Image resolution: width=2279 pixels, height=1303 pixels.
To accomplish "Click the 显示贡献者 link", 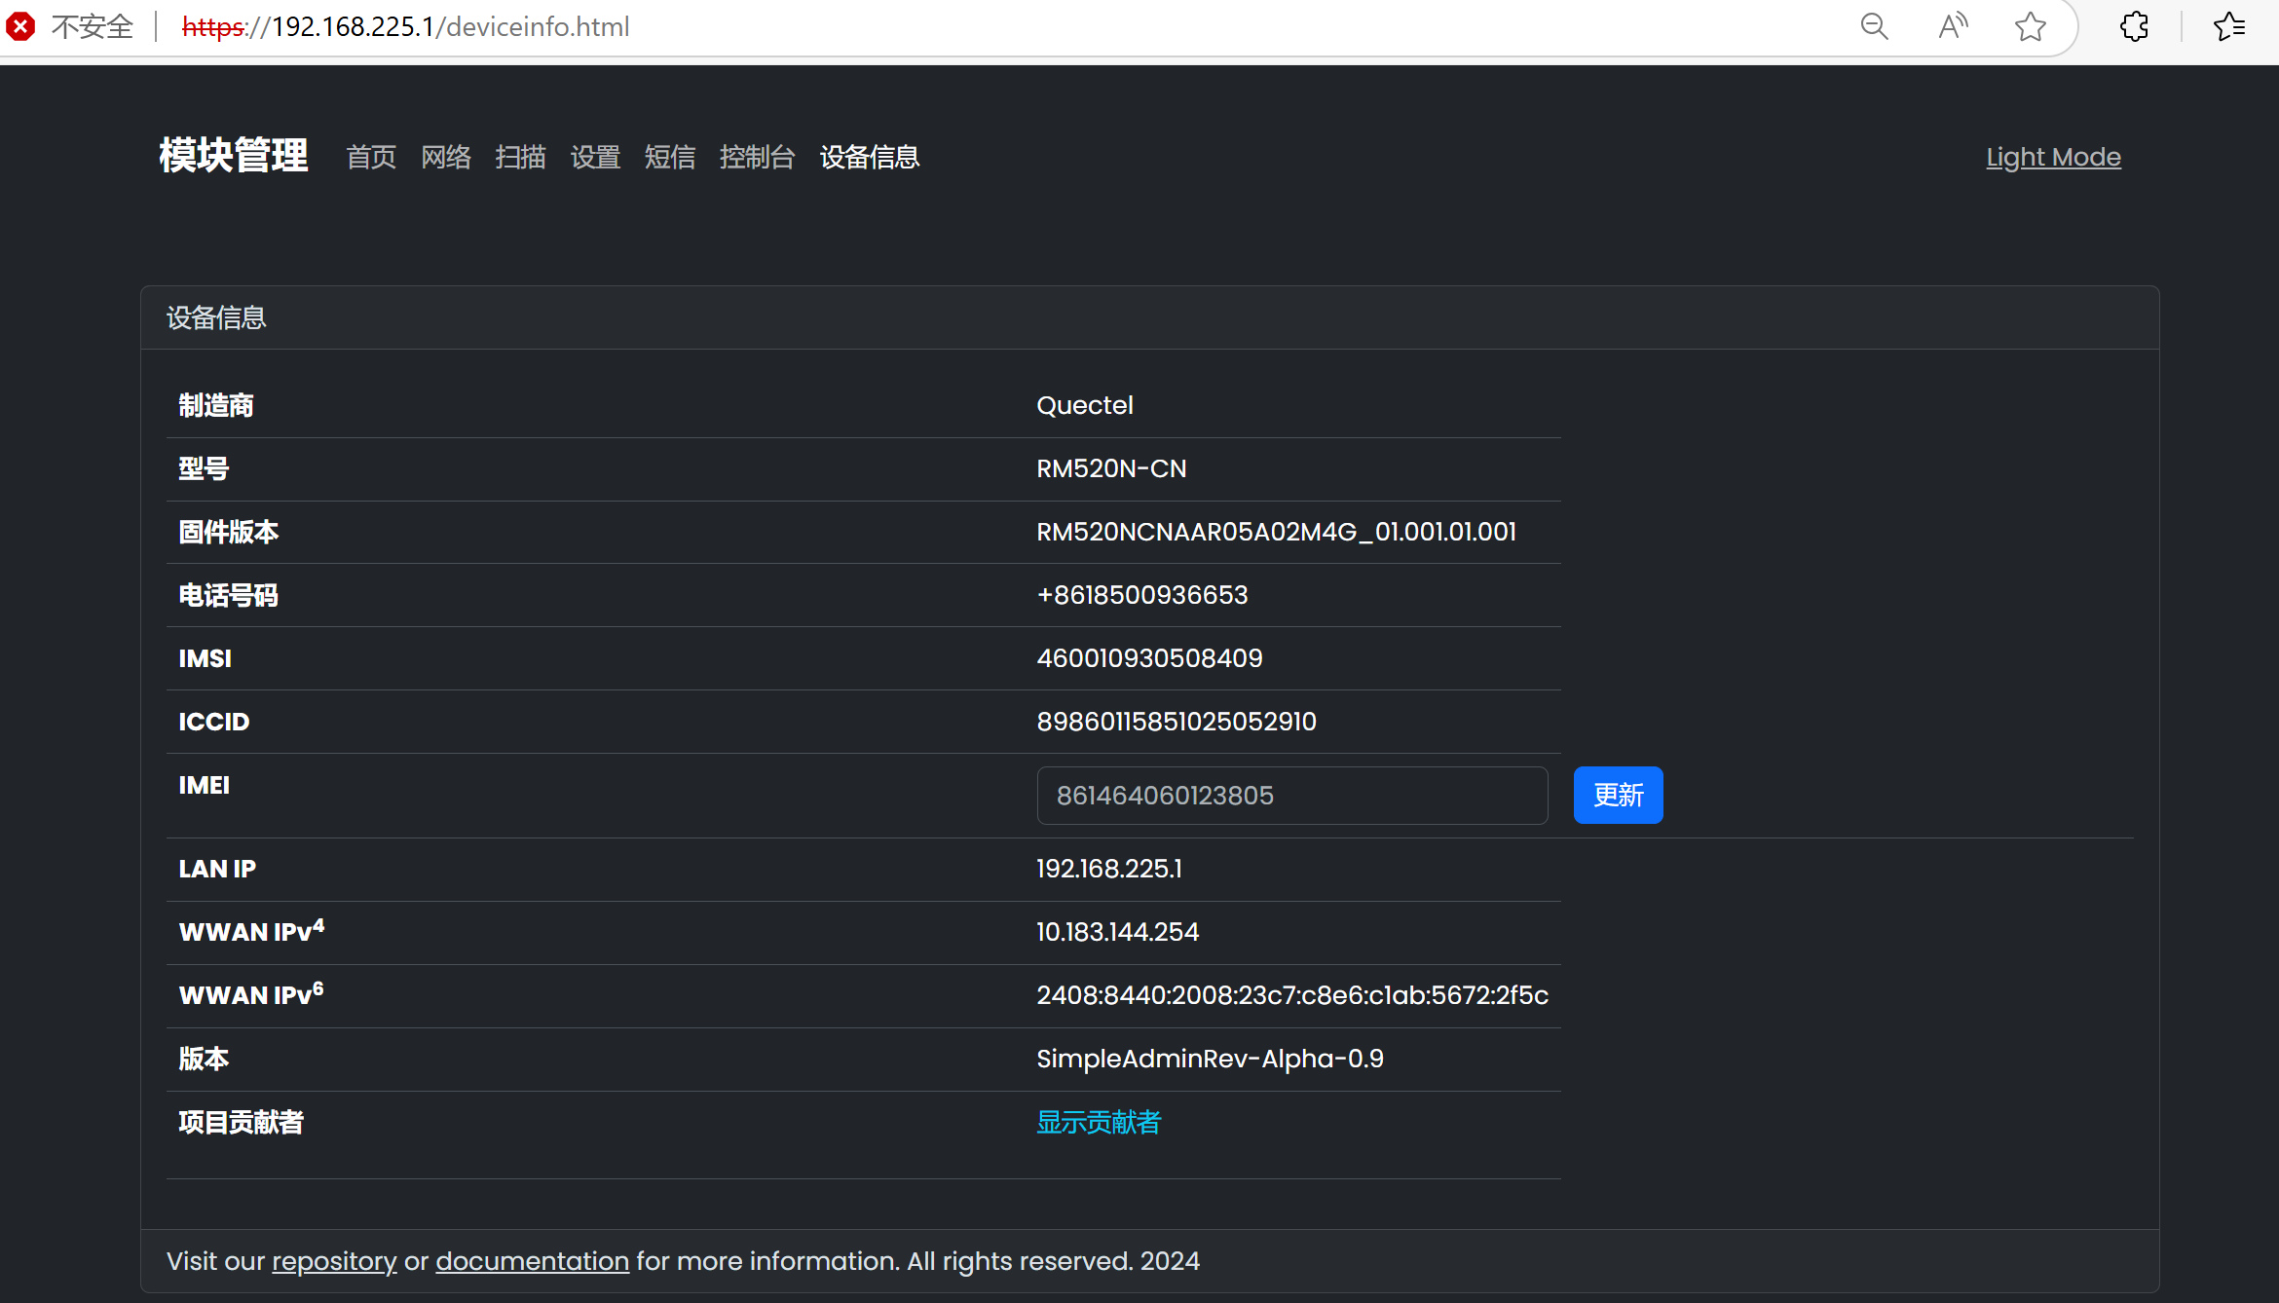I will (1099, 1122).
